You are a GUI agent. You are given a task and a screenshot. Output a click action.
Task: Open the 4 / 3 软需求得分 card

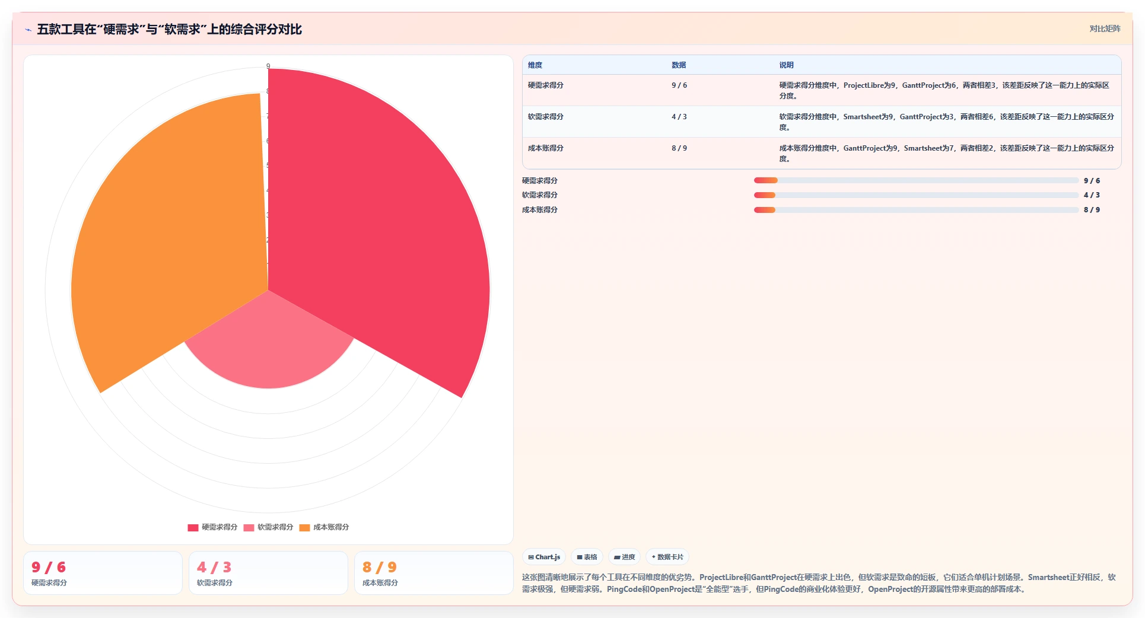[268, 573]
